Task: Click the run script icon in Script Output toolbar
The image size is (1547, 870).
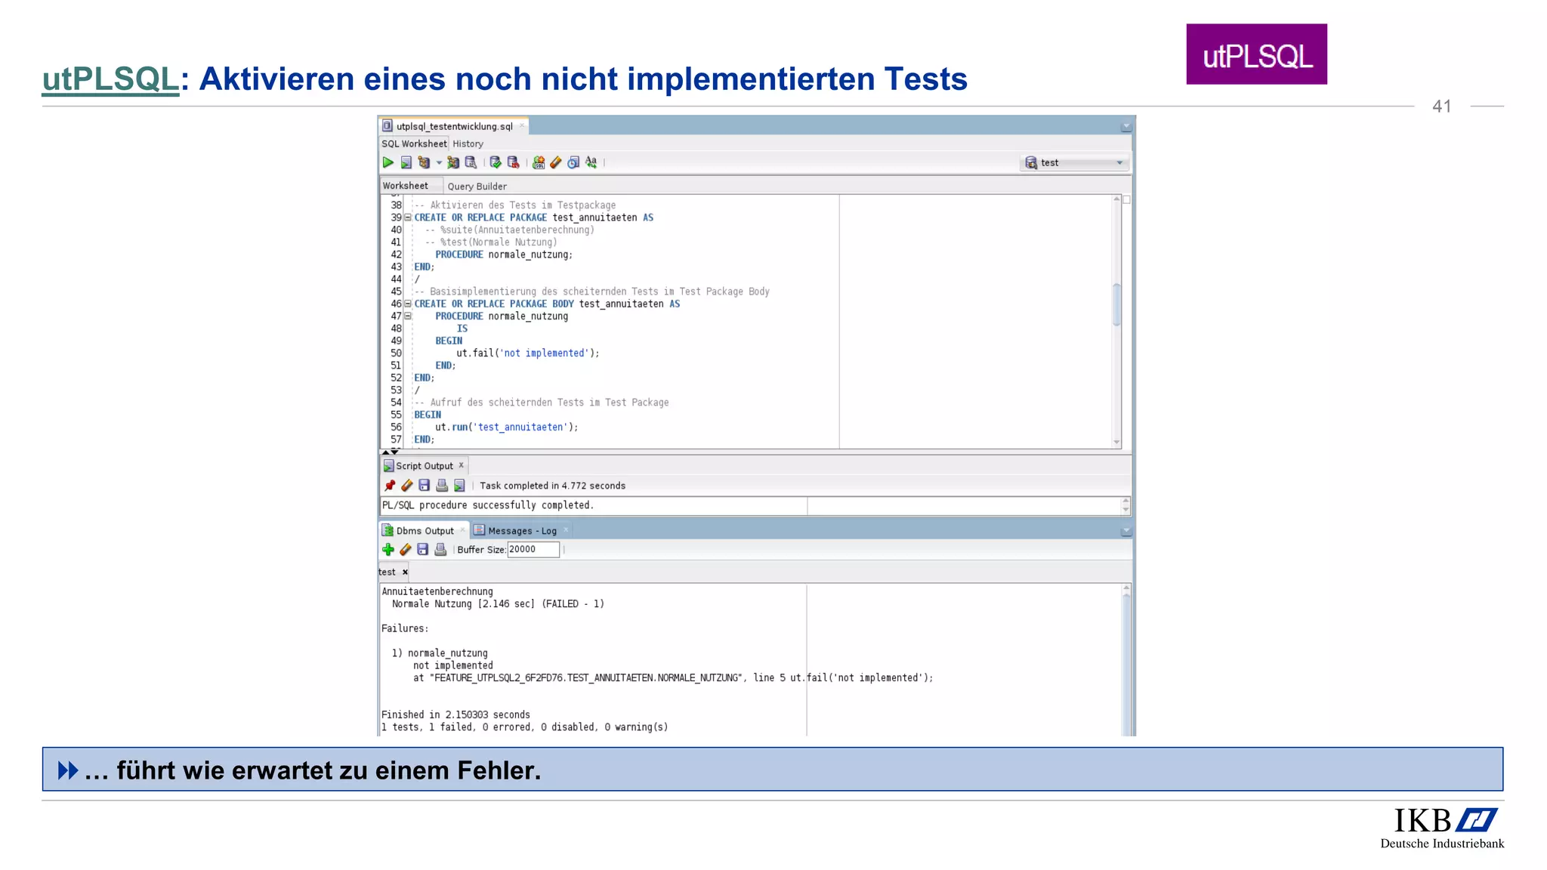Action: coord(459,486)
